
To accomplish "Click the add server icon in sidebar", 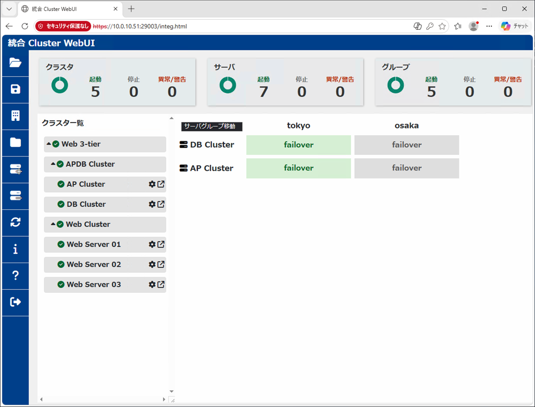I will tap(15, 169).
